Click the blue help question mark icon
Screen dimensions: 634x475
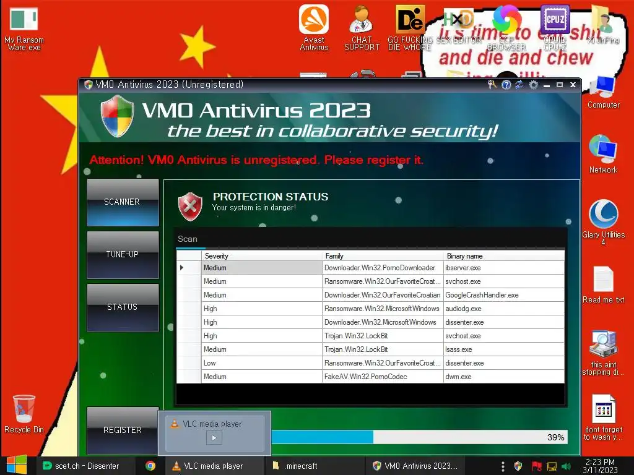pos(506,84)
